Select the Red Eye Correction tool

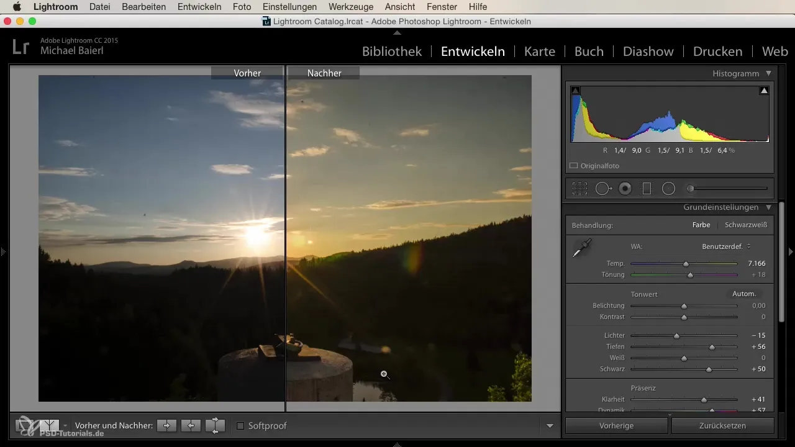click(625, 189)
